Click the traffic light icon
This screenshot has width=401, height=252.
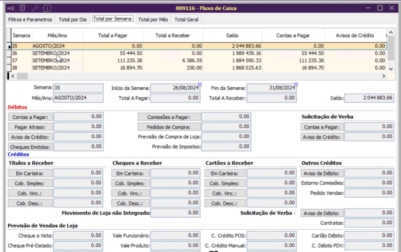tap(22, 8)
